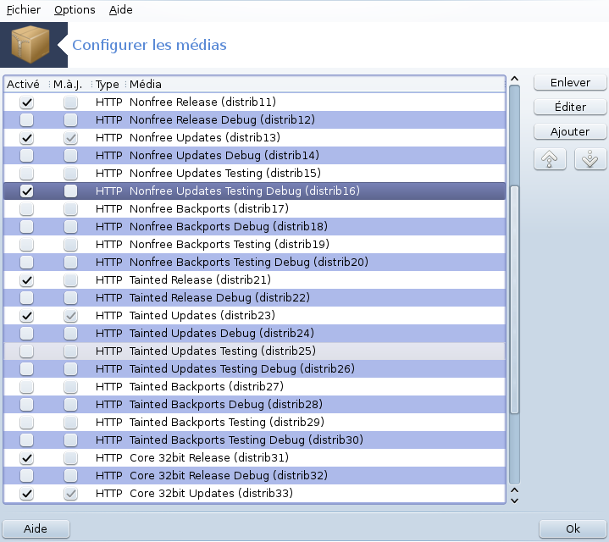Image resolution: width=609 pixels, height=542 pixels.
Task: Open the Fichier menu
Action: (23, 10)
